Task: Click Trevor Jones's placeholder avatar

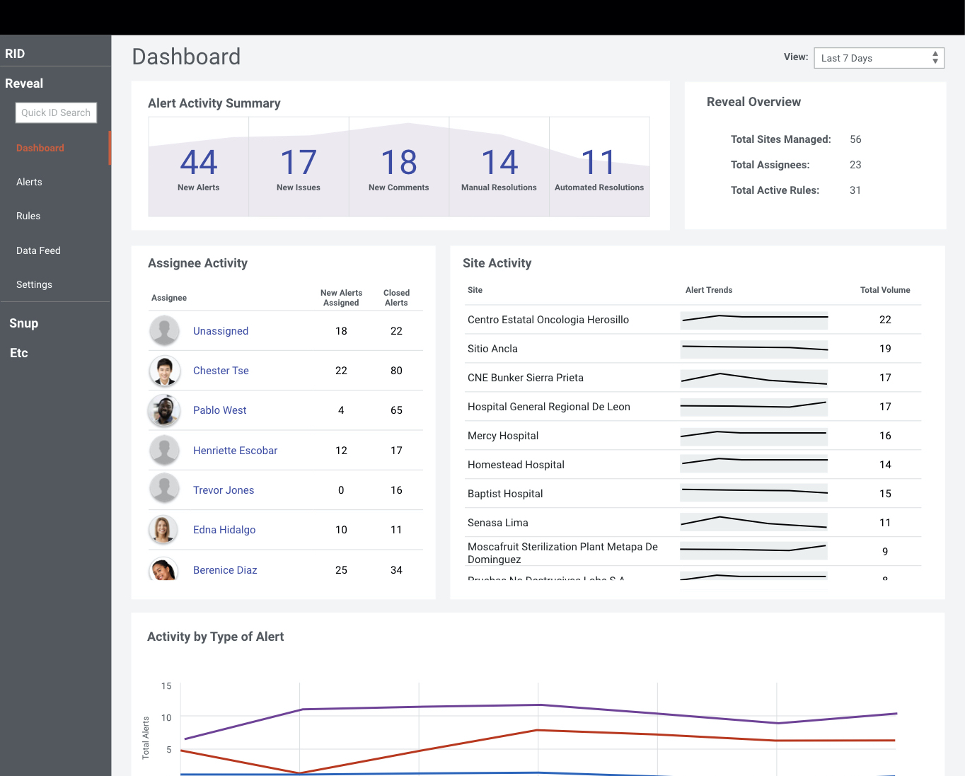Action: point(164,490)
